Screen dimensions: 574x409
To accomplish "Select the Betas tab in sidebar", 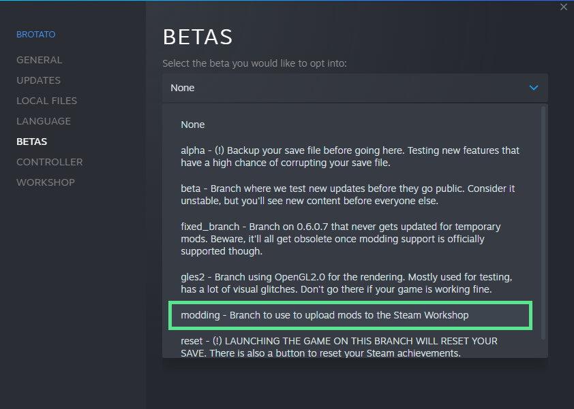I will pos(32,142).
